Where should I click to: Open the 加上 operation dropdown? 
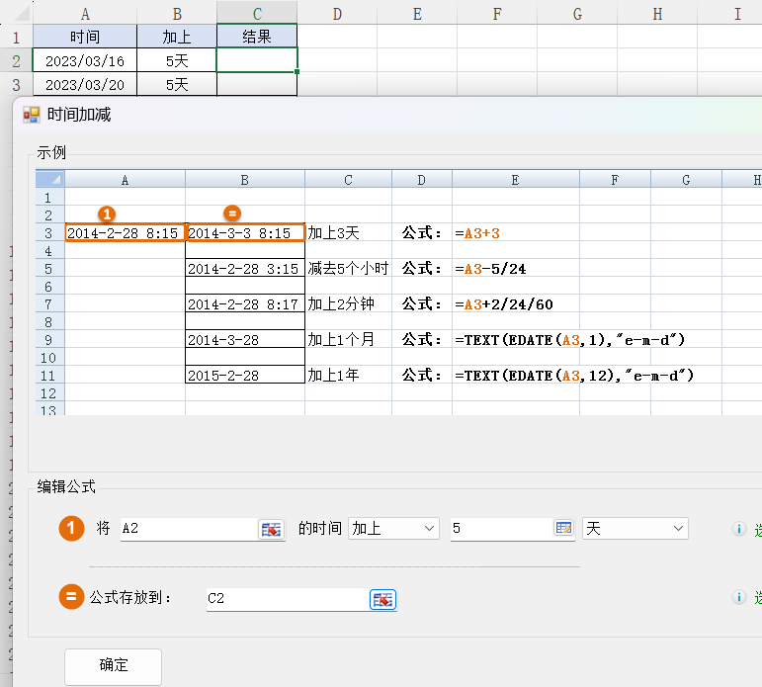tap(393, 529)
